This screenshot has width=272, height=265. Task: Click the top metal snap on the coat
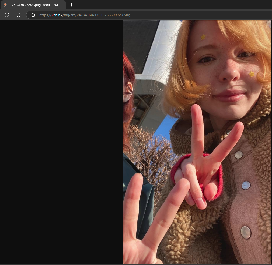(239, 155)
